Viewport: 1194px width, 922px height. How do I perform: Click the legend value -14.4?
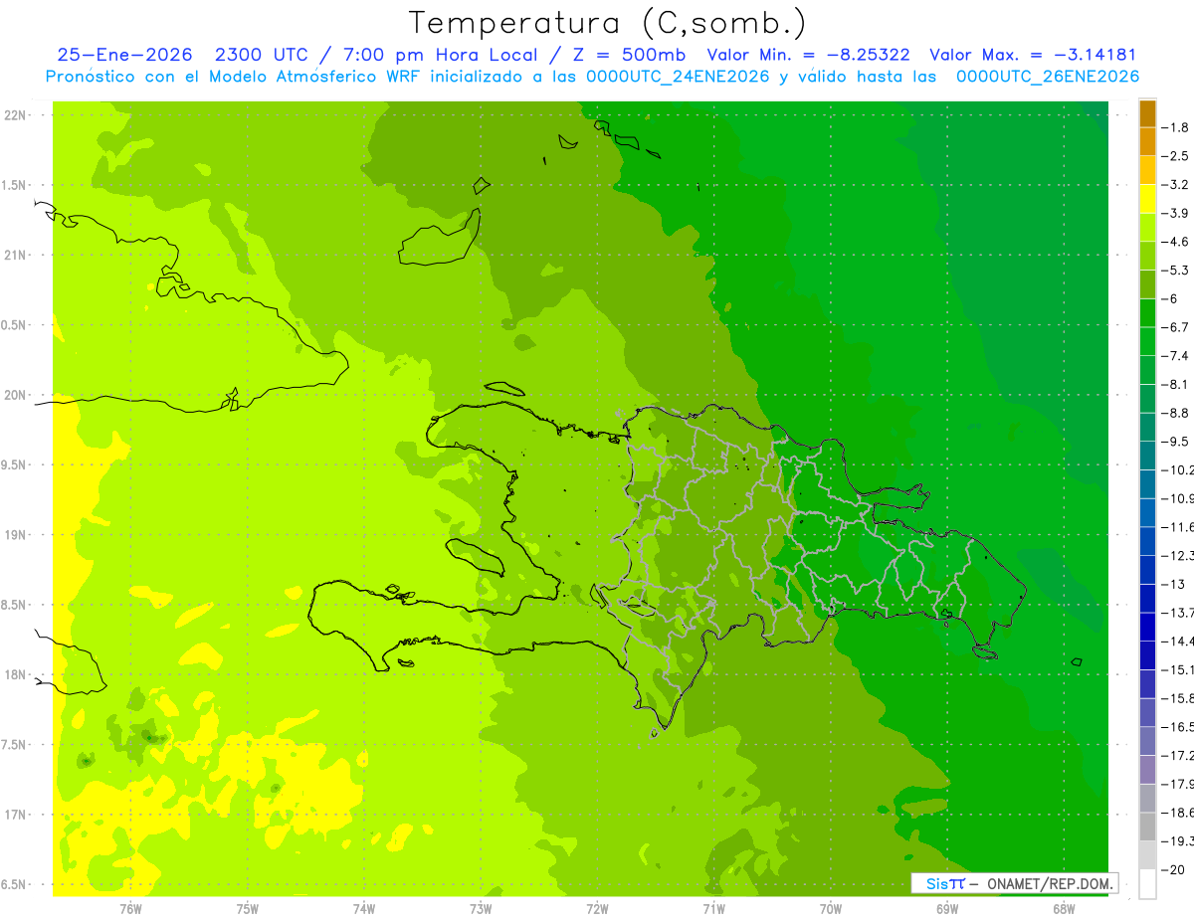1178,642
